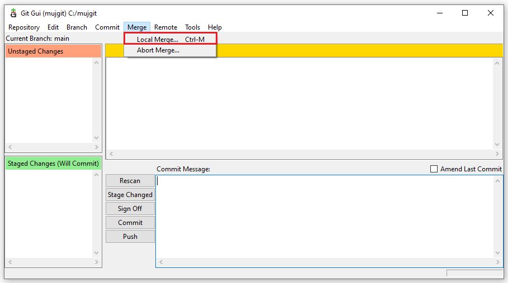Screen dimensions: 508x283
Task: Click the down arrow of the Staged Changes scrollbar
Action: [x=96, y=253]
